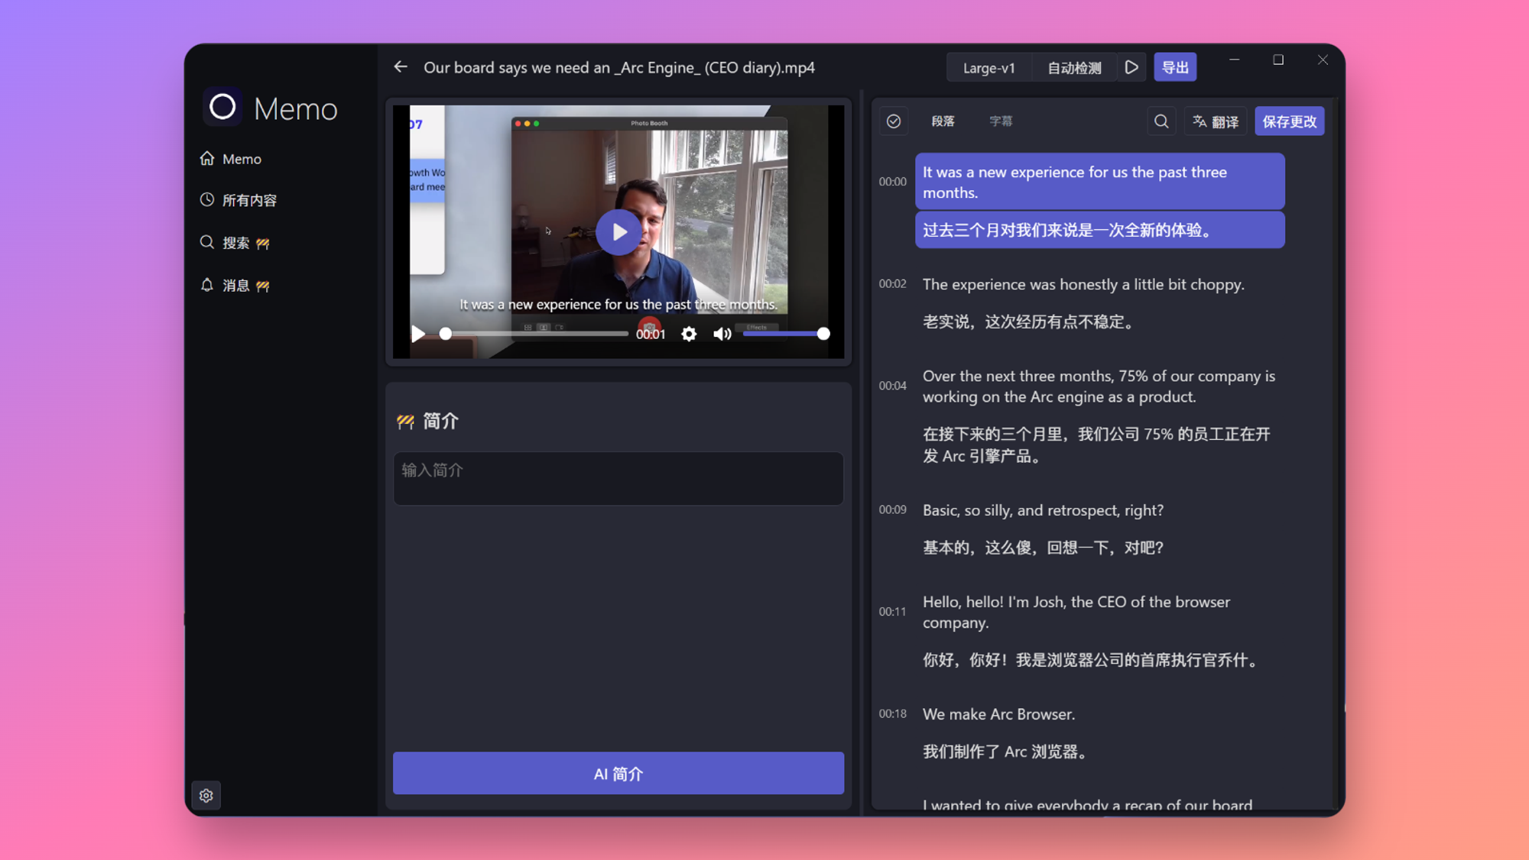Screen dimensions: 1529x860
Task: Open 所有内容 in the sidebar
Action: (238, 200)
